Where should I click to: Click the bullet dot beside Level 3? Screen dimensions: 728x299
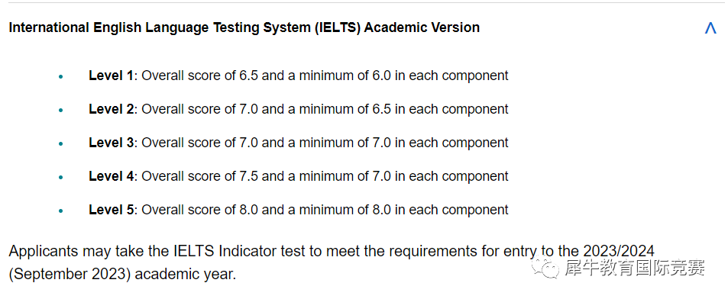click(x=61, y=143)
